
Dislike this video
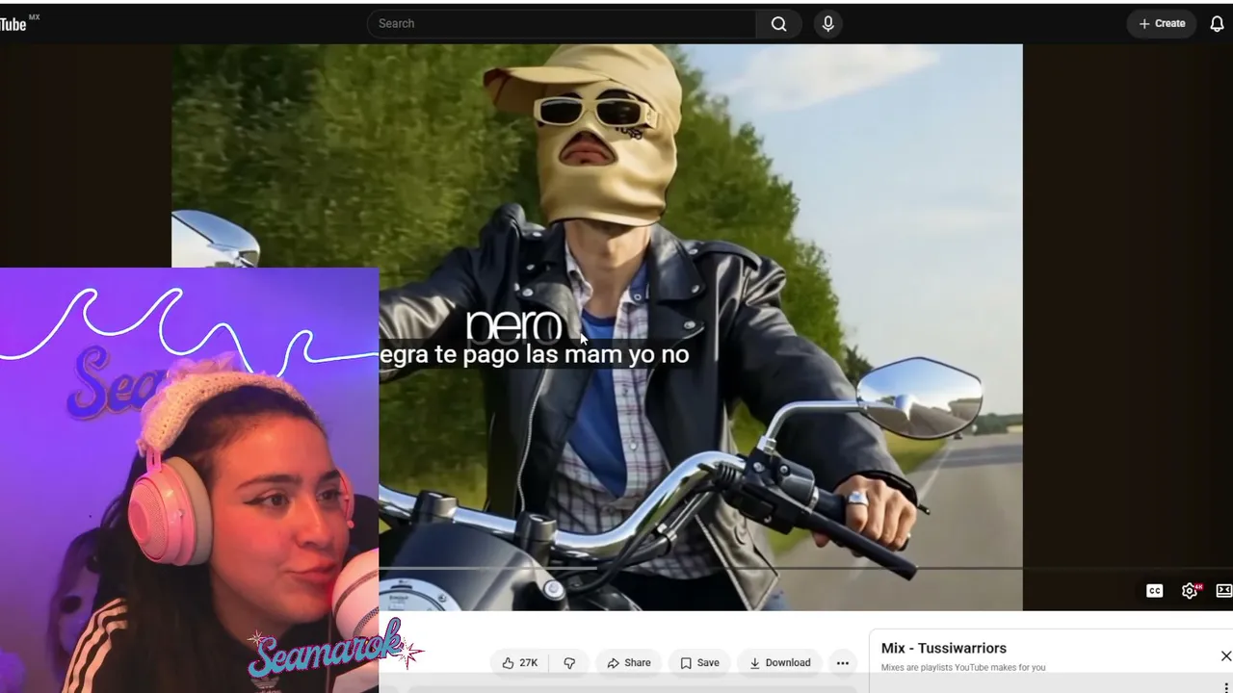click(569, 663)
